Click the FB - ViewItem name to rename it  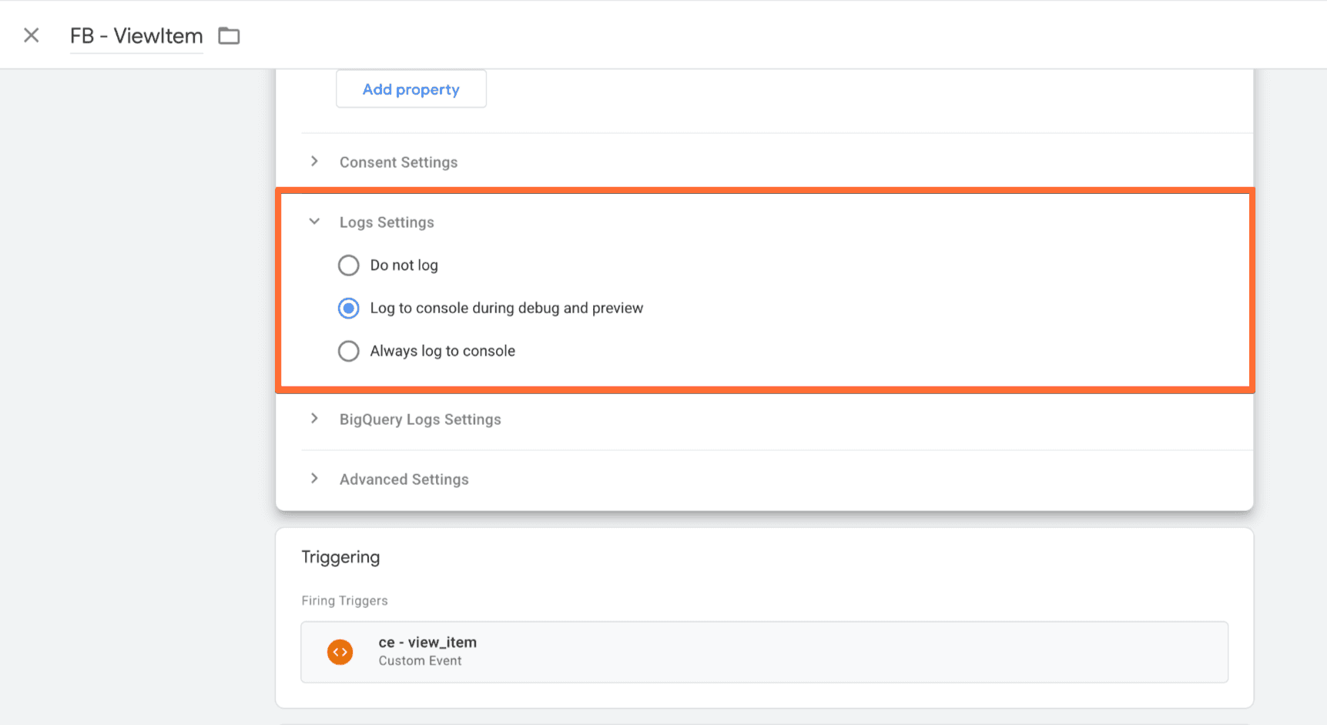136,35
